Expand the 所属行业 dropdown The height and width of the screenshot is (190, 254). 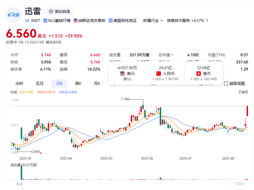pos(153,21)
